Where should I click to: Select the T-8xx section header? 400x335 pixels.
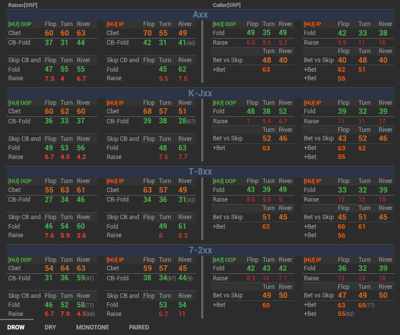(x=200, y=172)
